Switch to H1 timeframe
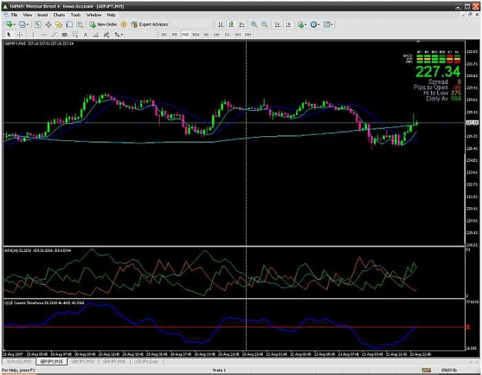Image resolution: width=482 pixels, height=375 pixels. tap(206, 35)
